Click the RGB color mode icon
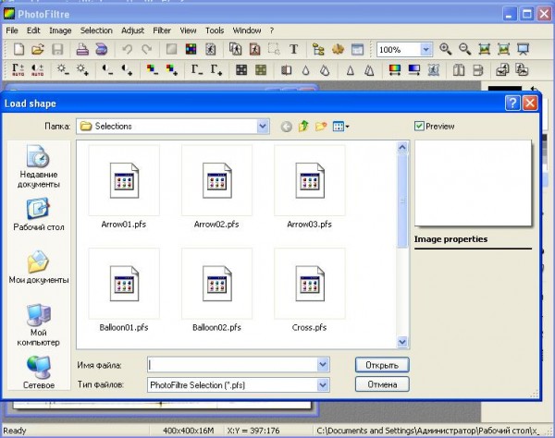The width and height of the screenshot is (555, 438). [191, 49]
